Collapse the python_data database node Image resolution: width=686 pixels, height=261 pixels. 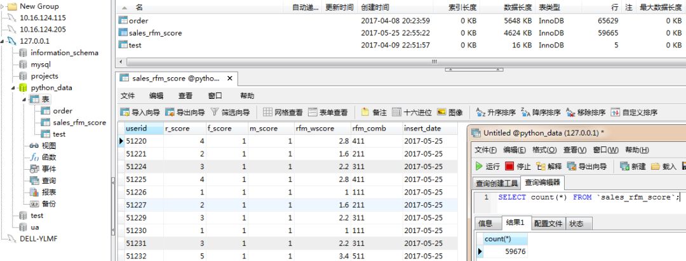click(13, 87)
